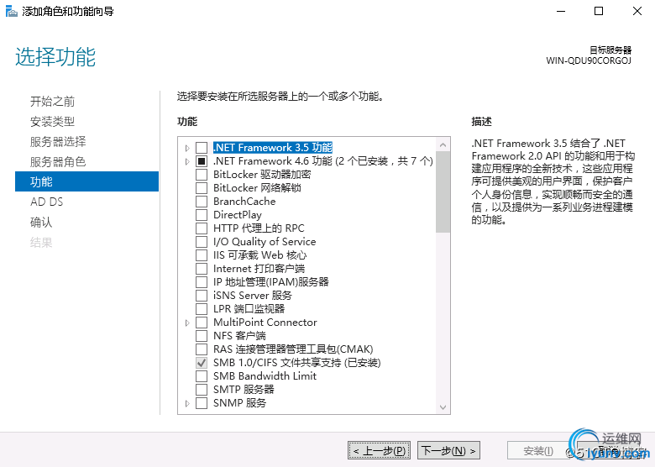
Task: Close the 添加角色和功能向导 window
Action: click(x=637, y=11)
